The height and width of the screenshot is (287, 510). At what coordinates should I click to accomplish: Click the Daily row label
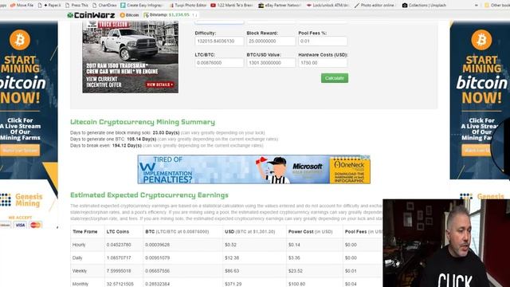[x=77, y=258]
